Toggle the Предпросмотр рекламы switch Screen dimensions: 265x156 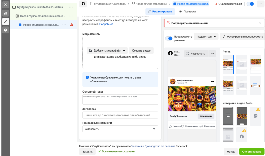click(x=169, y=38)
